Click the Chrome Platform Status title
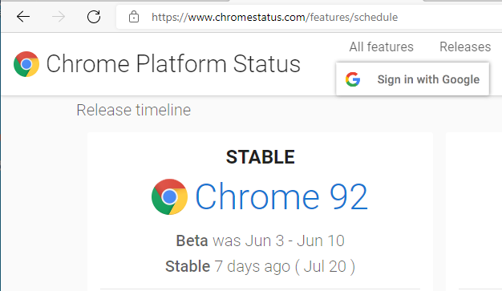 [173, 63]
